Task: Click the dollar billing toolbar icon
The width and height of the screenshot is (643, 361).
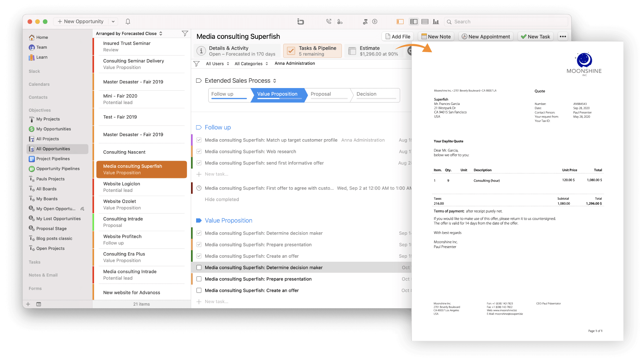Action: click(375, 21)
